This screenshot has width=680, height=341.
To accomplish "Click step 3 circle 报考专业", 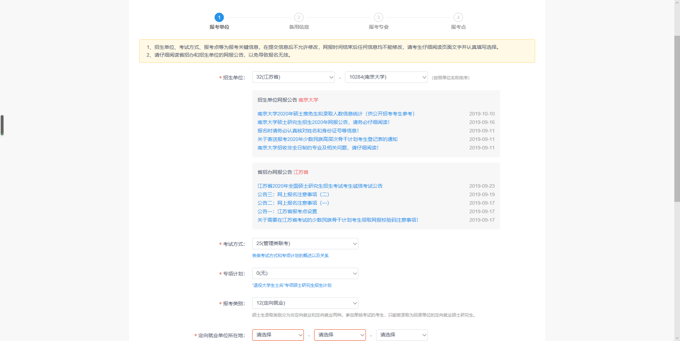I will tap(378, 17).
